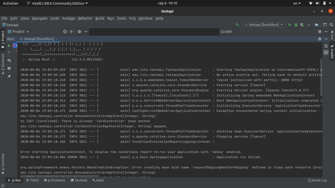Click the green Build hammer icon
This screenshot has height=188, width=335.
pos(237,25)
